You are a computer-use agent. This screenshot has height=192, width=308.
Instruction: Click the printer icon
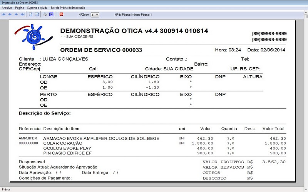(x=45, y=15)
